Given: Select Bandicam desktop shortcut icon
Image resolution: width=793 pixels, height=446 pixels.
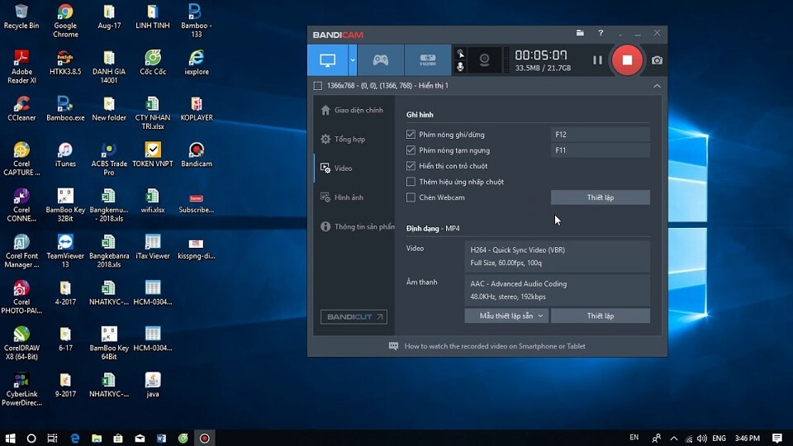Looking at the screenshot, I should tap(197, 154).
